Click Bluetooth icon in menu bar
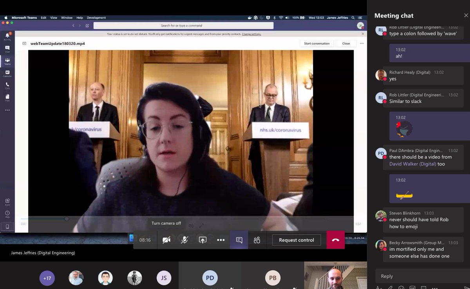The height and width of the screenshot is (289, 470). click(275, 18)
